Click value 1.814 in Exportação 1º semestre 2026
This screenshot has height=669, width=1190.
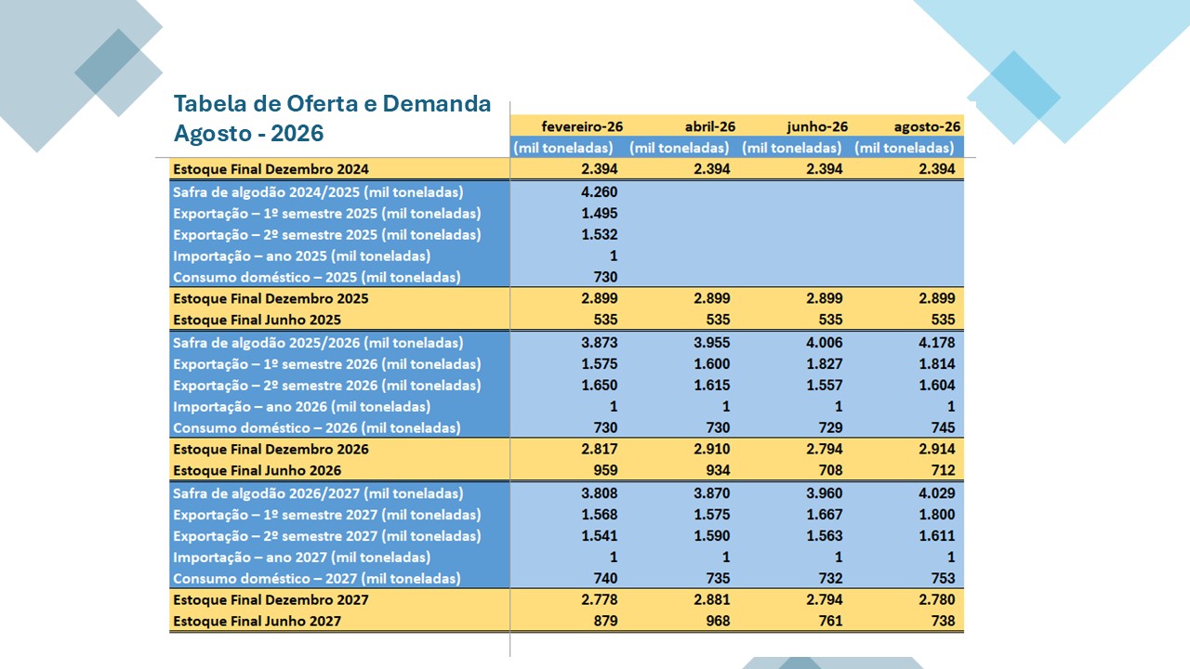[x=937, y=364]
